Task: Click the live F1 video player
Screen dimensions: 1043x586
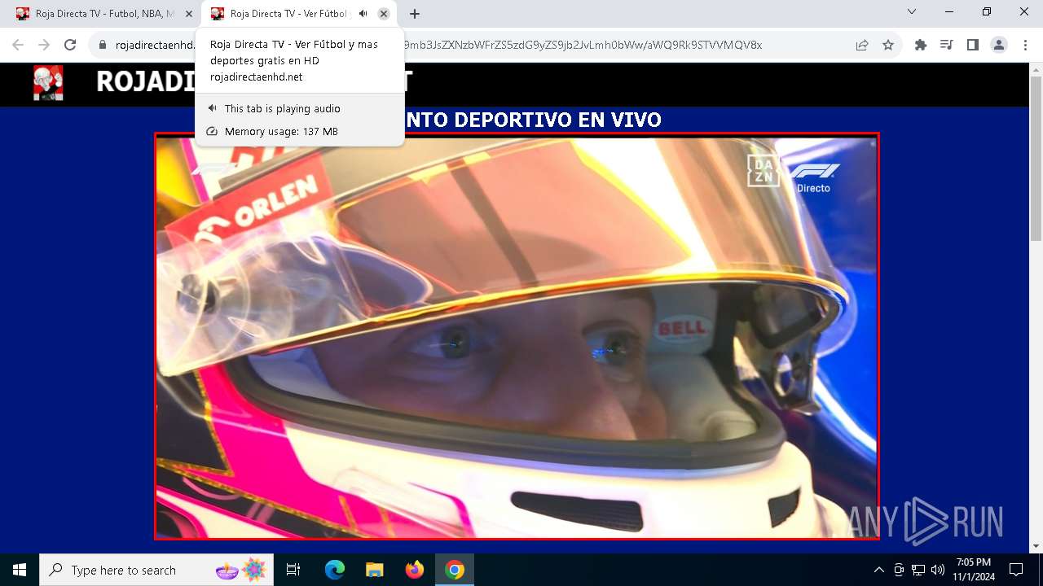Action: (x=517, y=336)
